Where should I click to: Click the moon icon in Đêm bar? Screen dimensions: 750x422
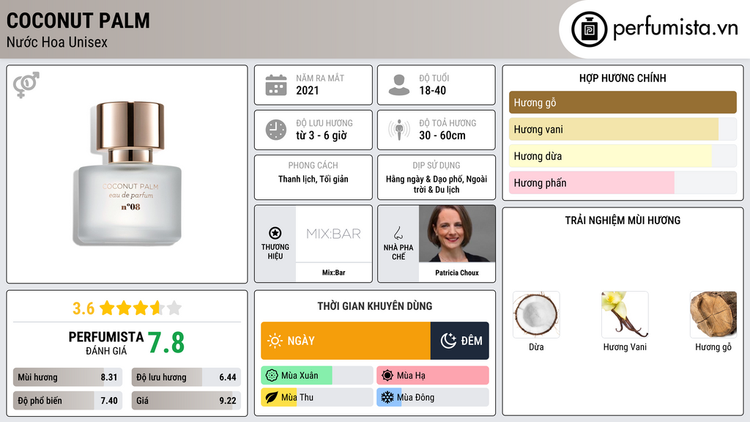click(x=448, y=341)
